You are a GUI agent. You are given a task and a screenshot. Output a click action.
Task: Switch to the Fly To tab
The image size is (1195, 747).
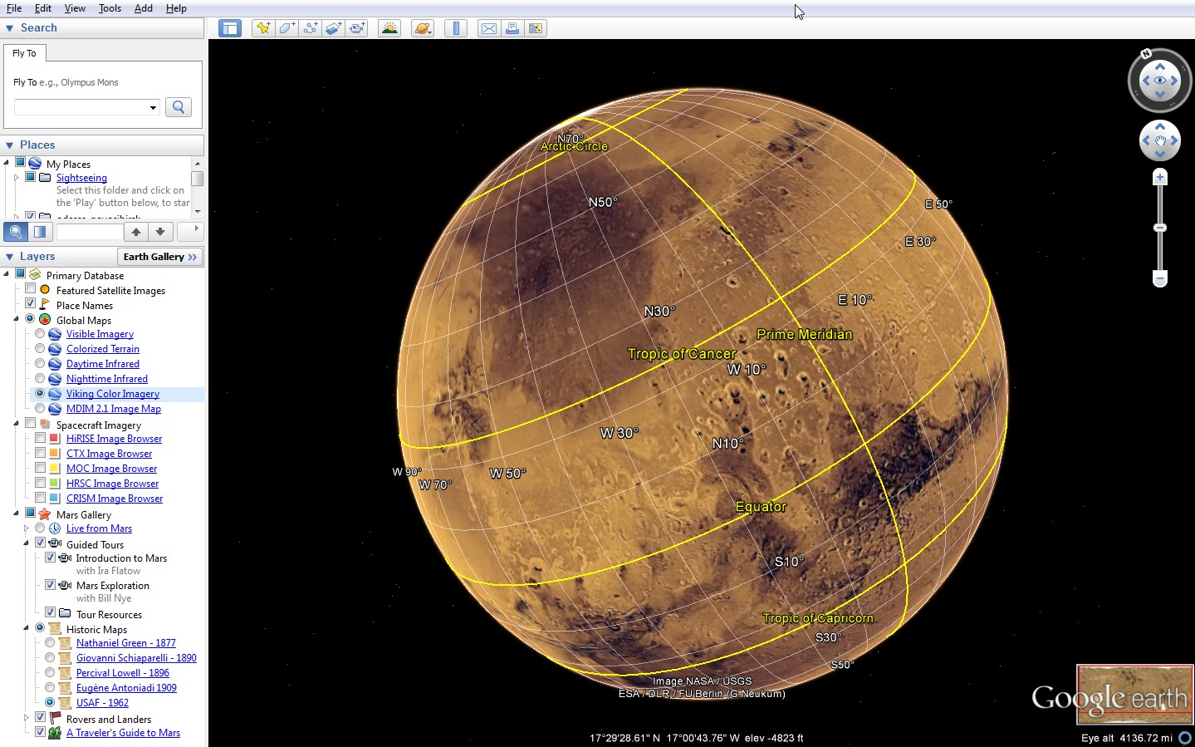(x=24, y=52)
